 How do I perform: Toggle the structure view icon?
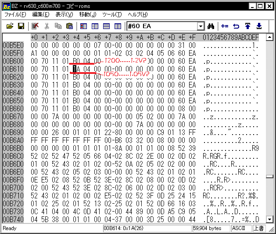(95, 26)
